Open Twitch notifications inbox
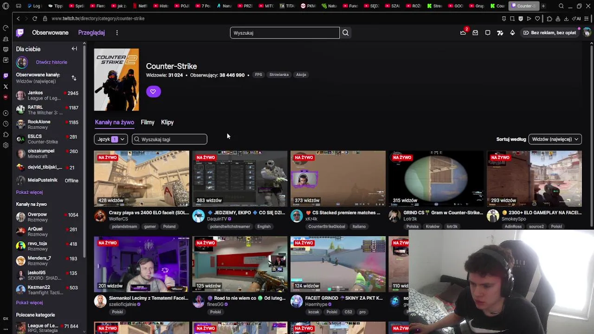Screen dimensions: 594x334 pos(475,32)
